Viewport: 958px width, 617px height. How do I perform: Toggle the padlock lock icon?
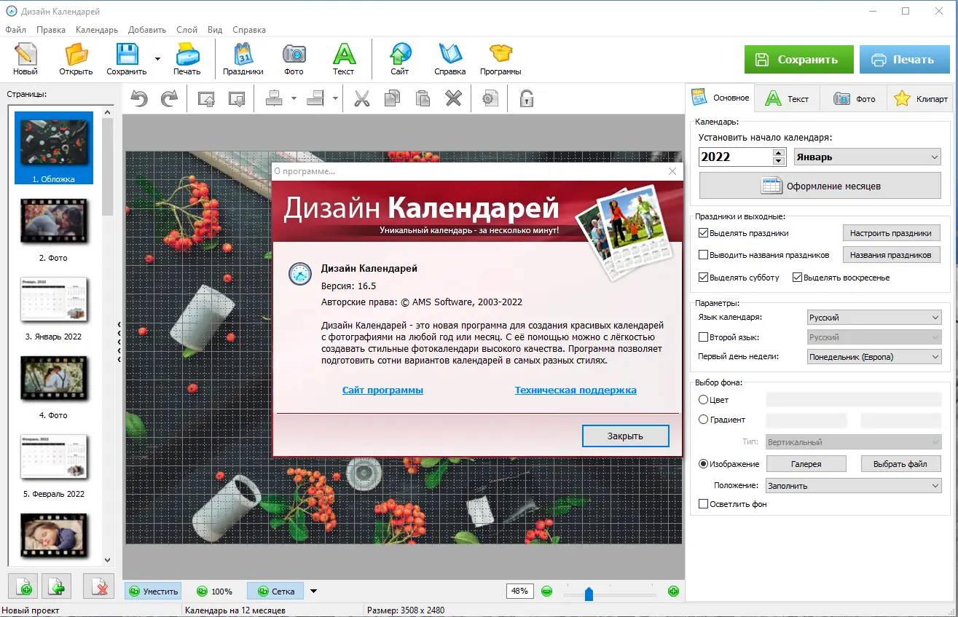click(525, 98)
